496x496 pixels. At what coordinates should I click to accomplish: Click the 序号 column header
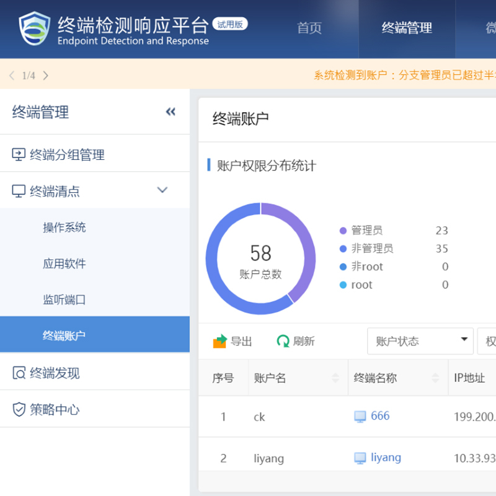point(223,378)
